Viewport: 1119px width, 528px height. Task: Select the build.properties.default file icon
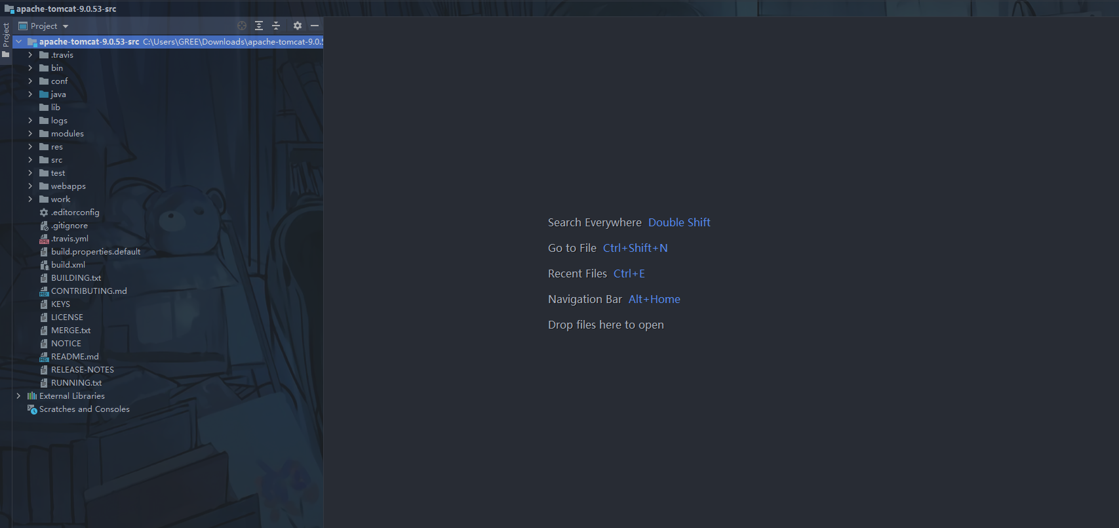click(44, 252)
